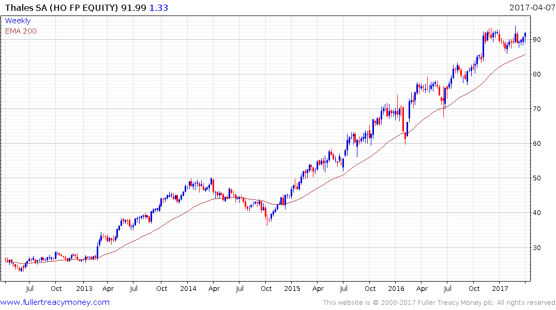Screen dimensions: 556x310
Task: Select the chart title 'Thales SA (HO FP EQUITY)'
Action: (x=62, y=8)
